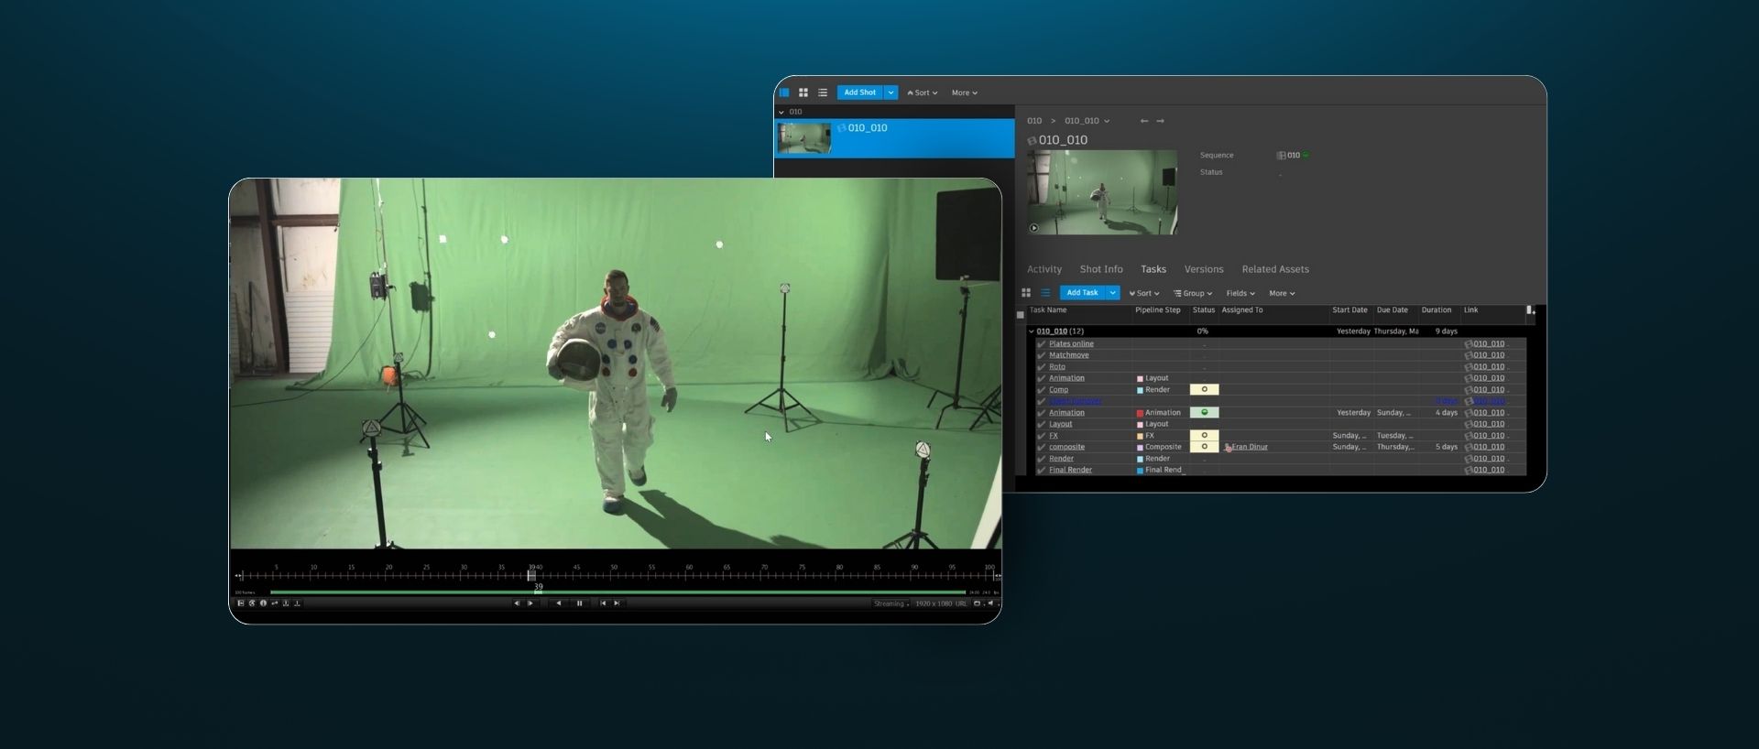The width and height of the screenshot is (1759, 749).
Task: Pause playback in the video player
Action: coord(579,603)
